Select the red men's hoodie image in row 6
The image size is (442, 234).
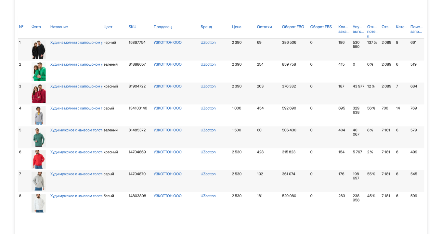pyautogui.click(x=38, y=159)
